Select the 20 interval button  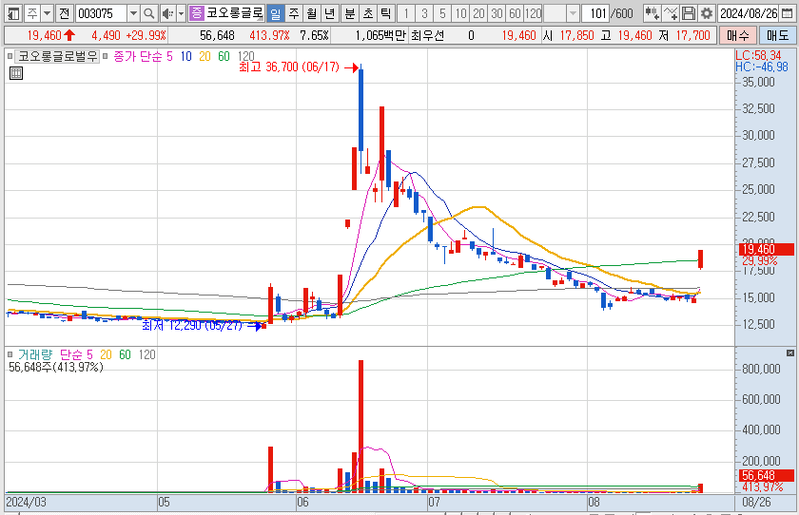point(478,13)
